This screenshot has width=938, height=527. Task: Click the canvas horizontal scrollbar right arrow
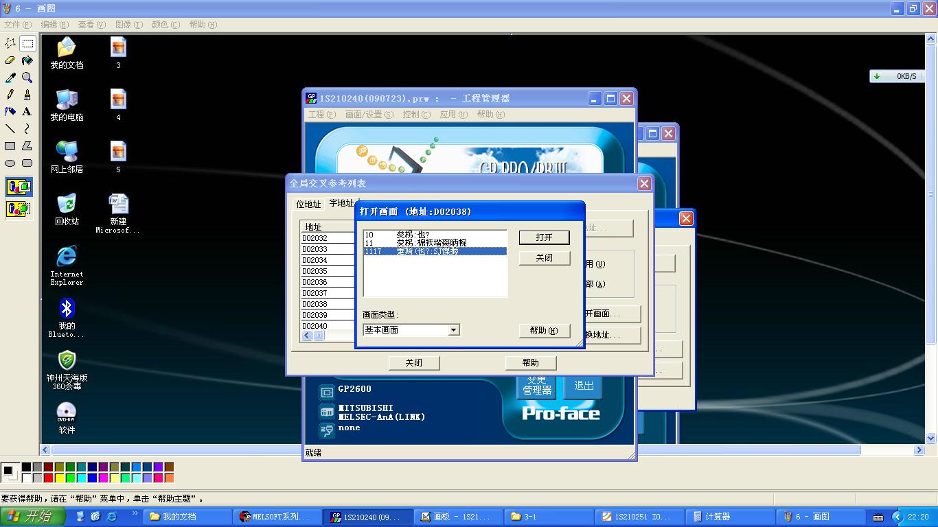[919, 450]
